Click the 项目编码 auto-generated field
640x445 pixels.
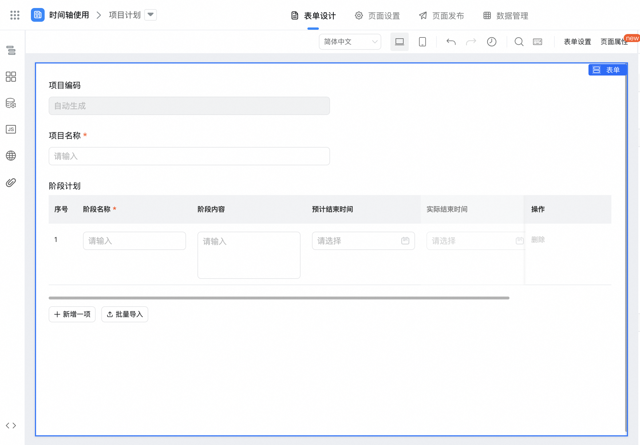(x=189, y=106)
